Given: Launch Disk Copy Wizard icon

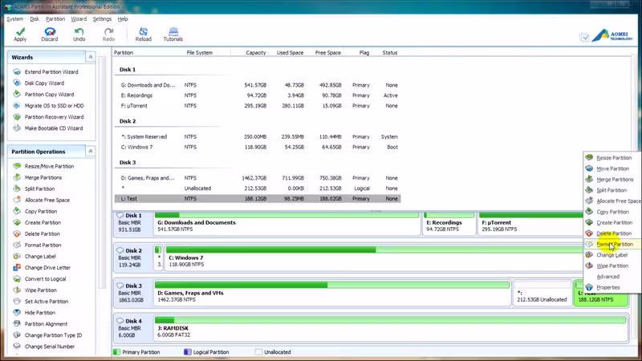Looking at the screenshot, I should (x=17, y=83).
